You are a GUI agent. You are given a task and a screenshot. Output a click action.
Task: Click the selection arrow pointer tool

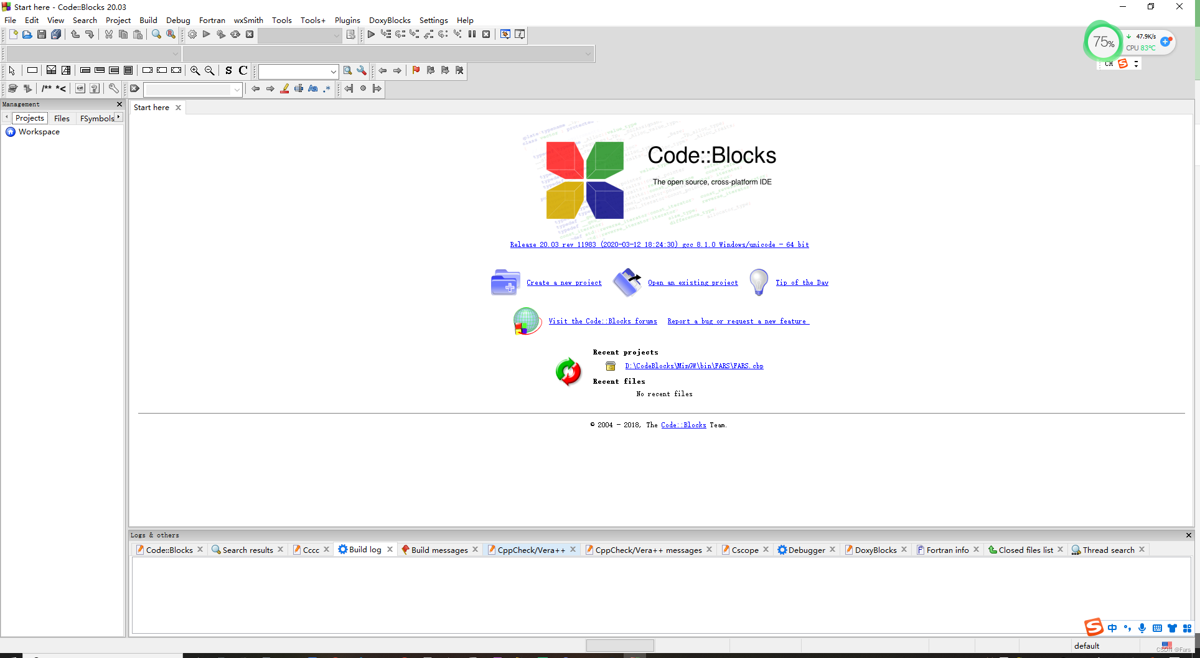coord(12,71)
